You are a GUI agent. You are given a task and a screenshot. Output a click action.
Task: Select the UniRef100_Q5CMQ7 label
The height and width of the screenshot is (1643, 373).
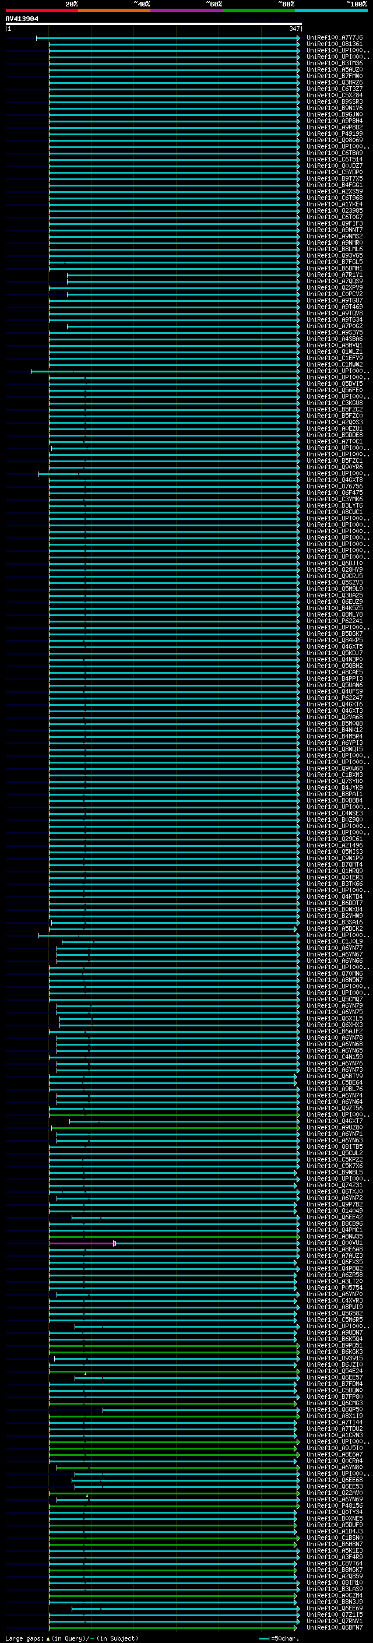334,1000
